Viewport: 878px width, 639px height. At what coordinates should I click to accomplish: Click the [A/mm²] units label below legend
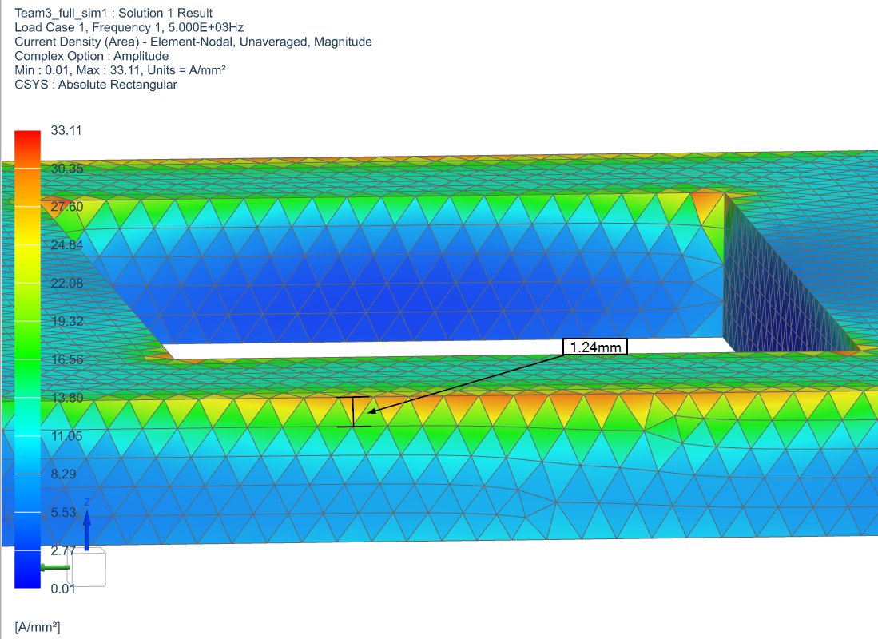pos(38,626)
